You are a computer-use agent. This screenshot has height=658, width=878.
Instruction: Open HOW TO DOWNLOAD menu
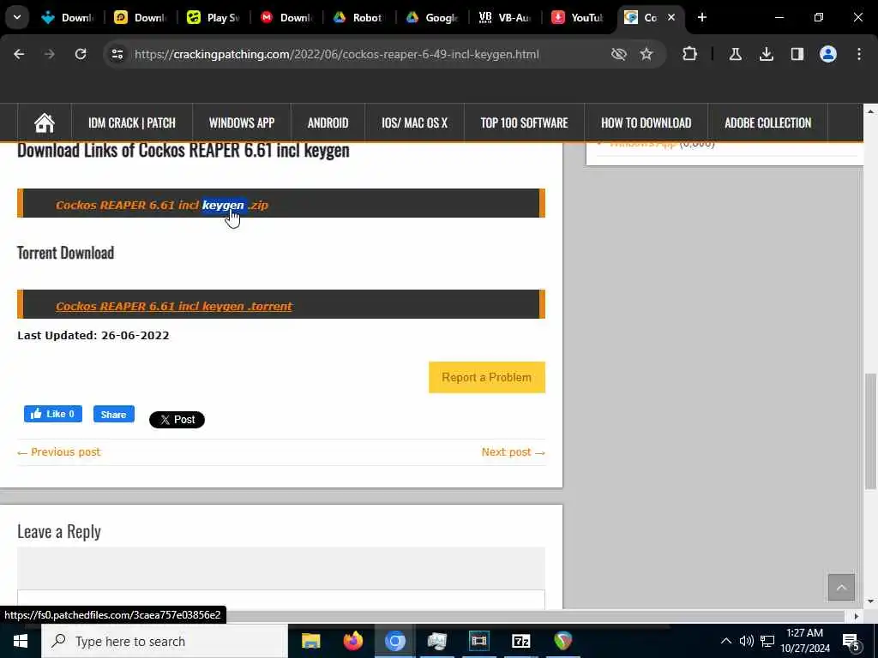coord(646,123)
